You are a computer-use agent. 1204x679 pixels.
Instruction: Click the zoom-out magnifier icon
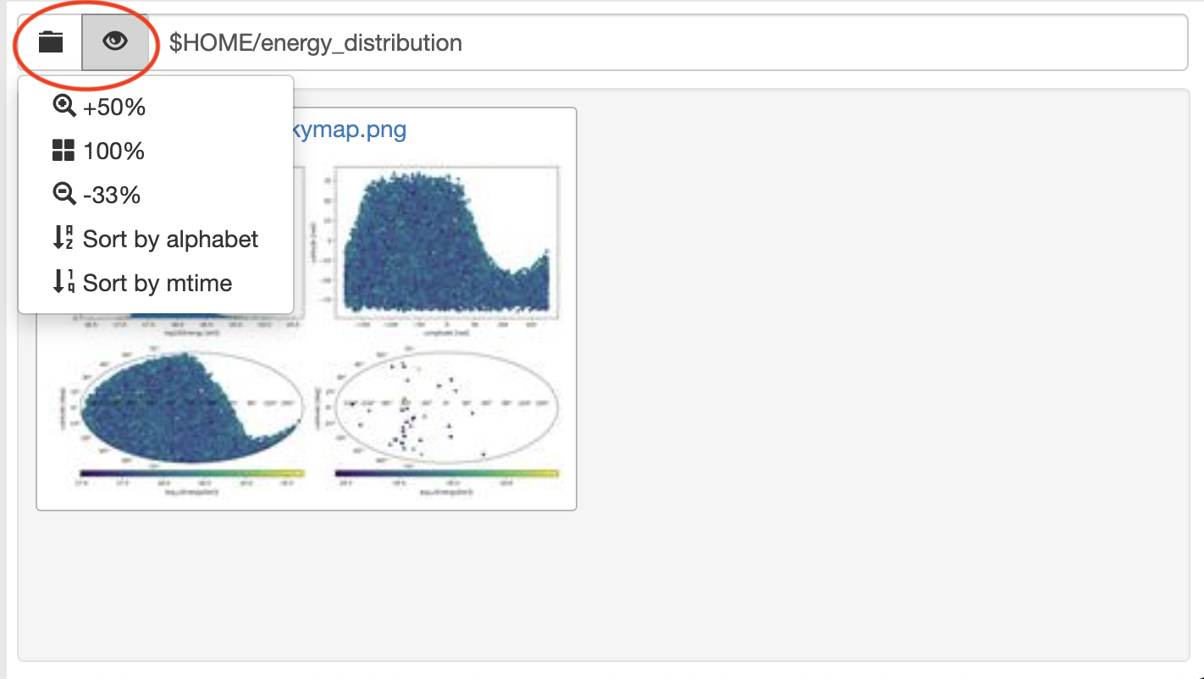point(64,195)
